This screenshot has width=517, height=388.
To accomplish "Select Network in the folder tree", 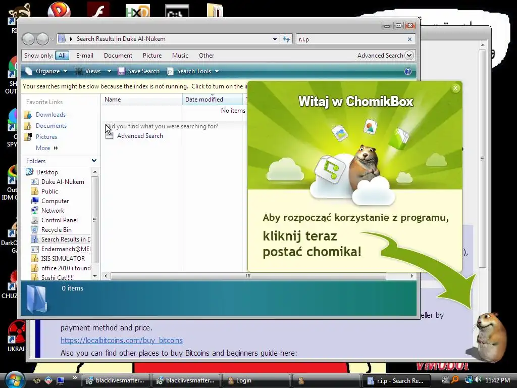I will point(53,210).
